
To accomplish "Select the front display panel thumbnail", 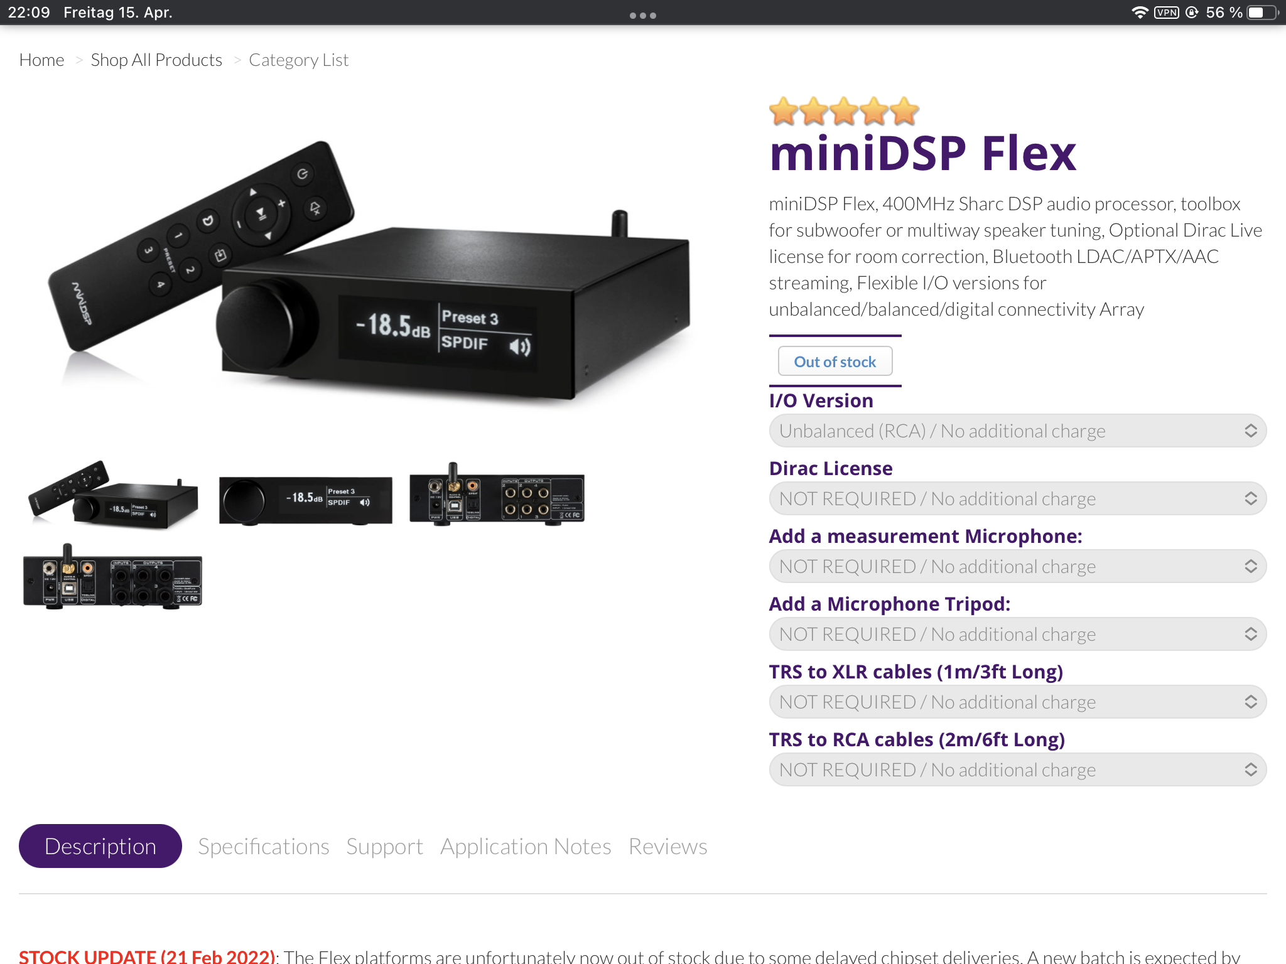I will tap(305, 499).
